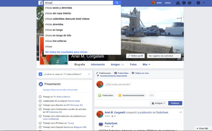Click the Facebook logo icon
212x131 pixels.
point(40,3)
